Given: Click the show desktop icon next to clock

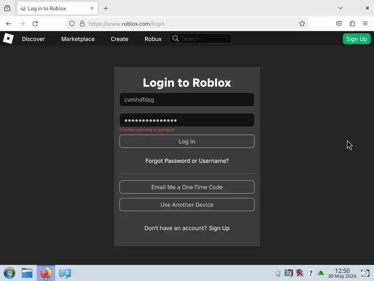Looking at the screenshot, I should 365,273.
